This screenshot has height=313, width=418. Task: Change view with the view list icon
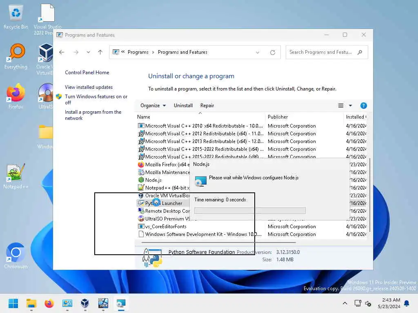point(341,106)
